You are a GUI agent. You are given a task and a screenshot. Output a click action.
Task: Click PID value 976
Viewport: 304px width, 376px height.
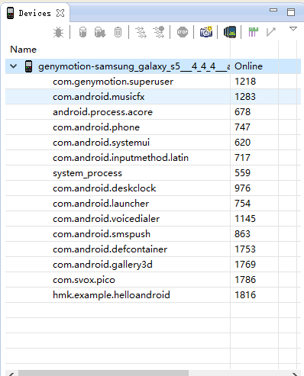point(243,188)
